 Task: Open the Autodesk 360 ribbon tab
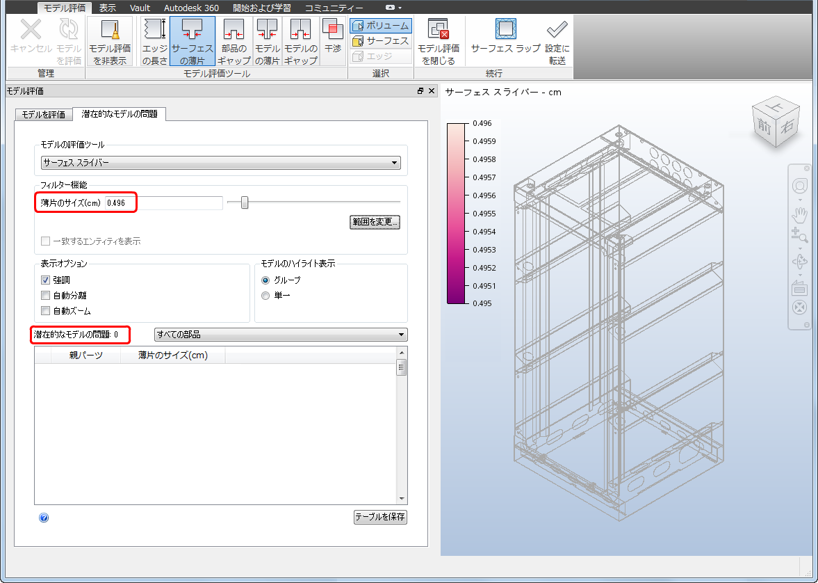191,8
